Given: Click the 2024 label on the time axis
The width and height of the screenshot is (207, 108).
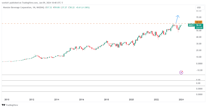Looking at the screenshot, I should coord(181,99).
